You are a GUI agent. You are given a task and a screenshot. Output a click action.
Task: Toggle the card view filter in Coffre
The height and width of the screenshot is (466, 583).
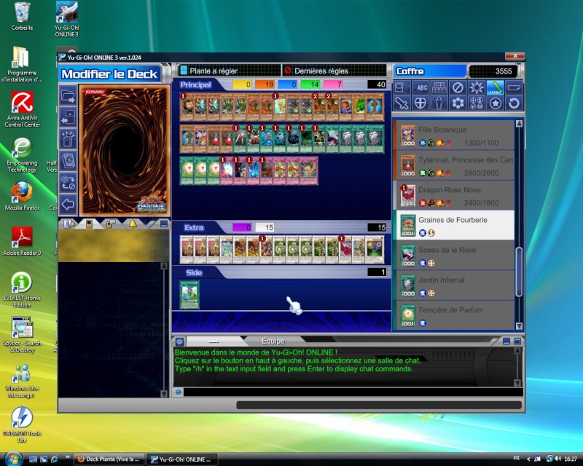pyautogui.click(x=402, y=87)
